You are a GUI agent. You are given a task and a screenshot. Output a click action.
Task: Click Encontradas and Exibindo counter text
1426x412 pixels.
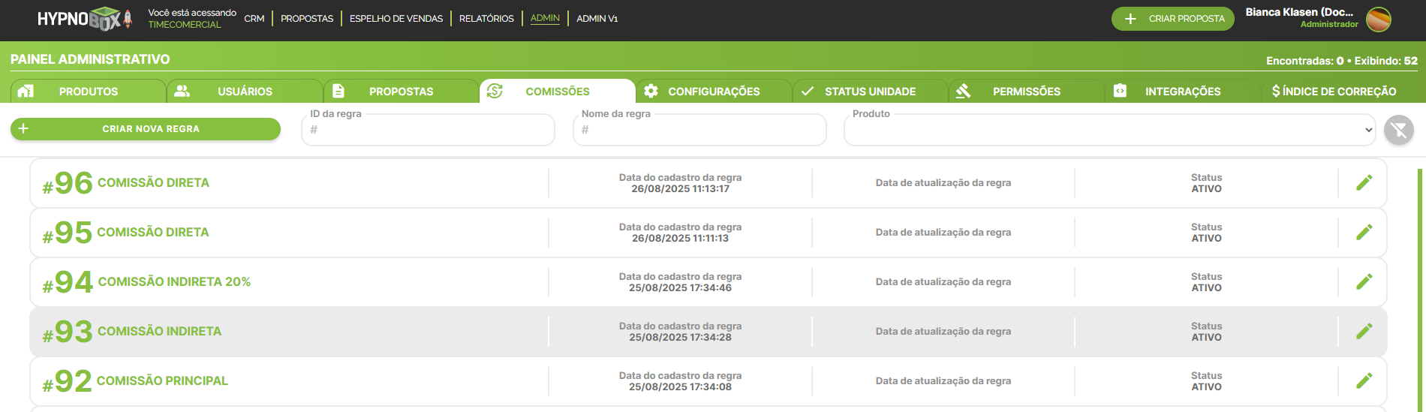(1342, 61)
